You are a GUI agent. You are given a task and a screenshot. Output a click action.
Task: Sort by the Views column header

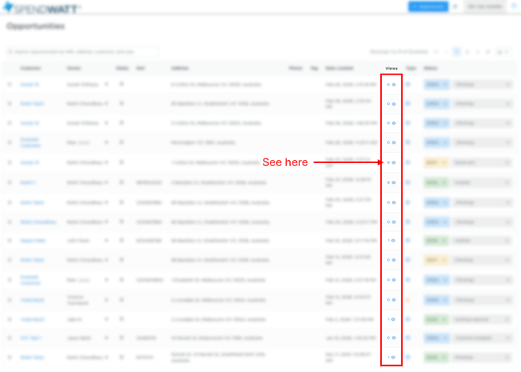click(x=391, y=68)
